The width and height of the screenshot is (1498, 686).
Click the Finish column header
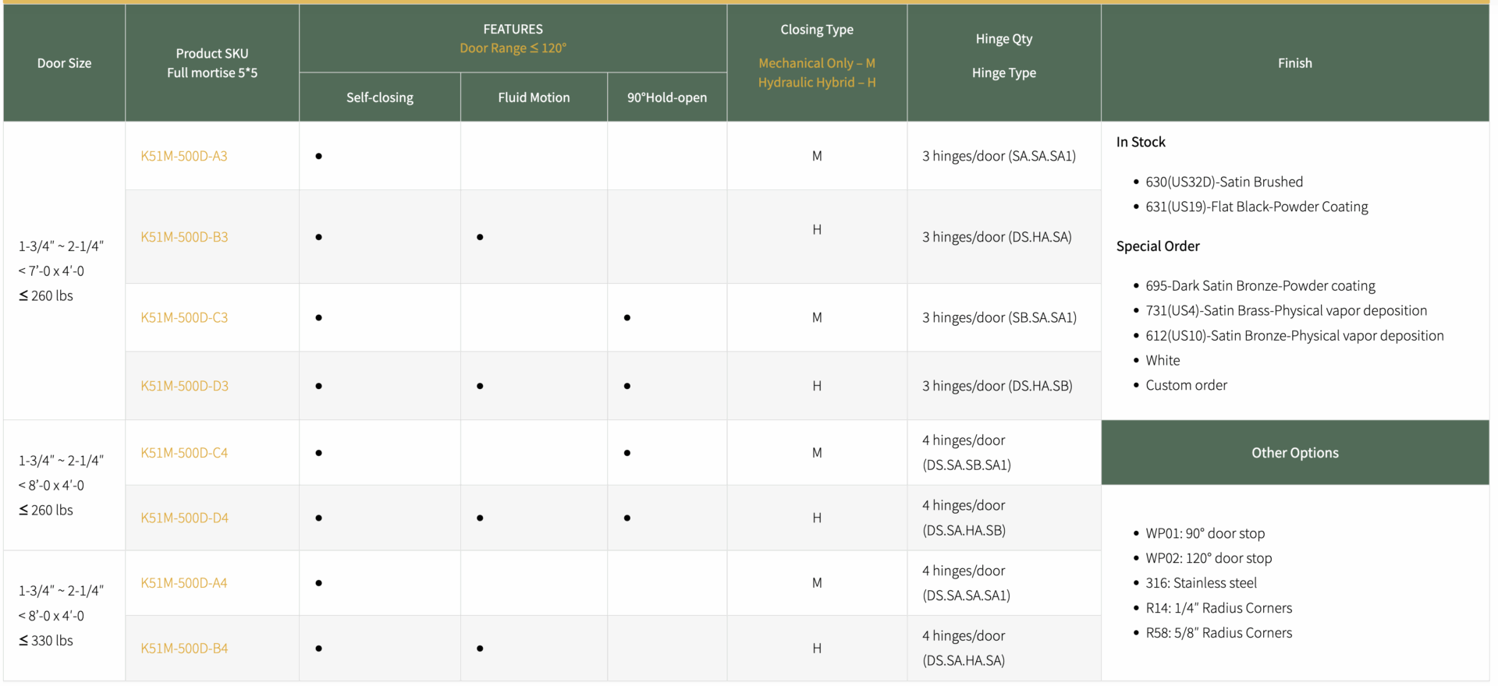[x=1295, y=63]
